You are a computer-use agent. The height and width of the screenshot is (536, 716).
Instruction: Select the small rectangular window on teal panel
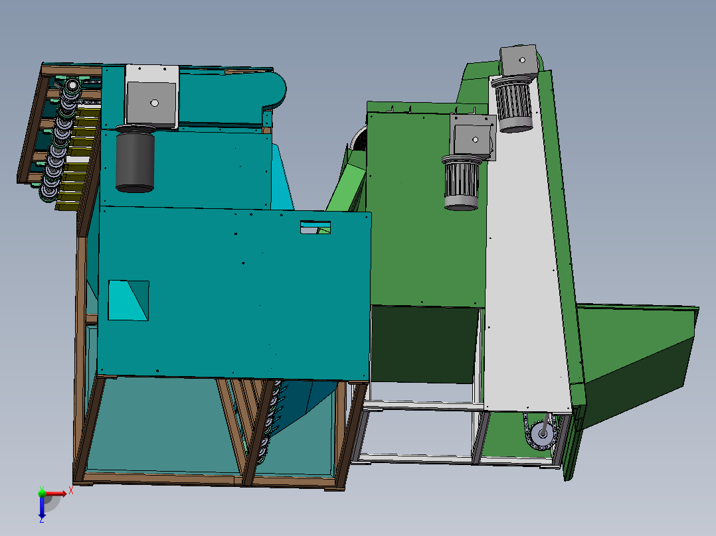point(315,227)
